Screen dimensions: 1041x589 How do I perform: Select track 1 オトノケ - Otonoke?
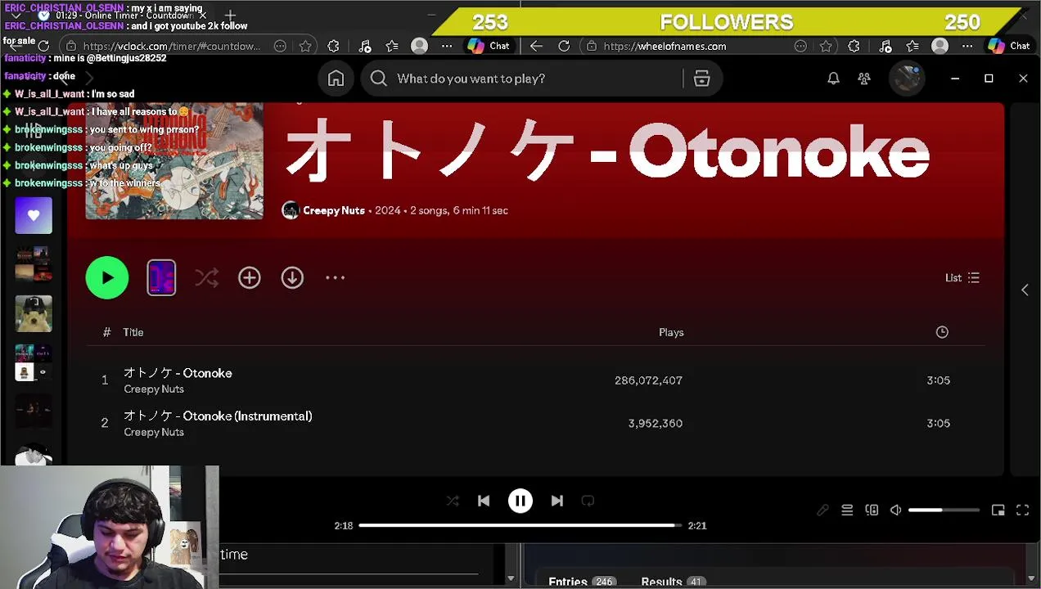click(536, 380)
